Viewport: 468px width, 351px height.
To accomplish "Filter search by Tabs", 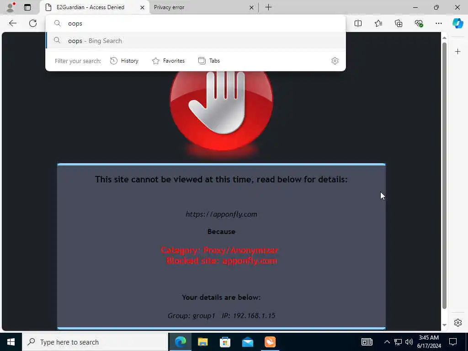I will tap(209, 61).
